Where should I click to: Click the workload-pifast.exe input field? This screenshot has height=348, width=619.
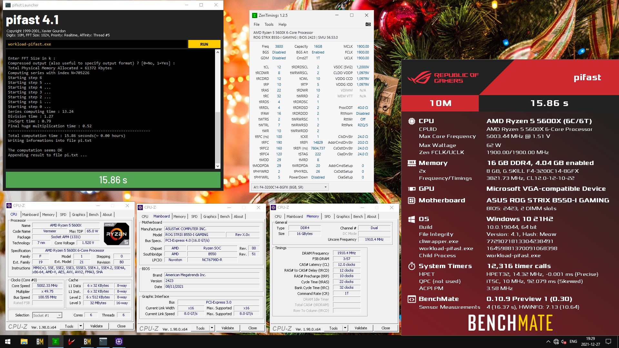click(96, 44)
